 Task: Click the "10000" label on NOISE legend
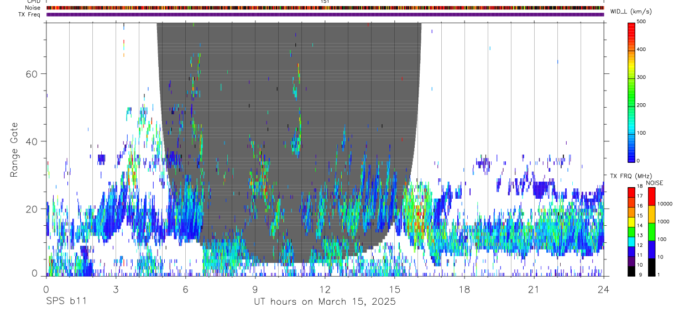coord(665,204)
